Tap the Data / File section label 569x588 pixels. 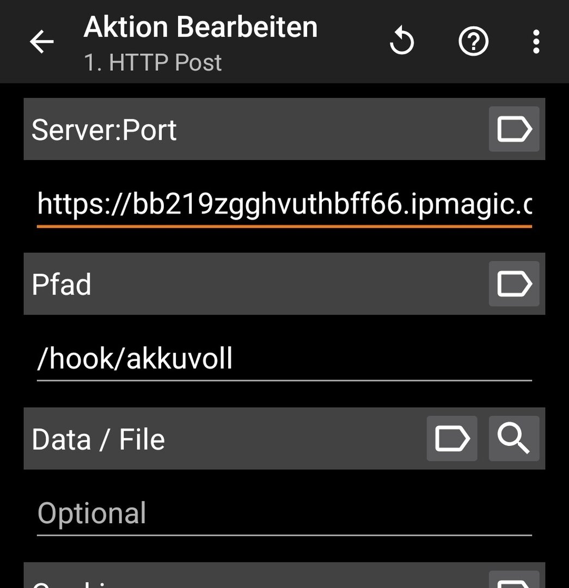tap(98, 439)
